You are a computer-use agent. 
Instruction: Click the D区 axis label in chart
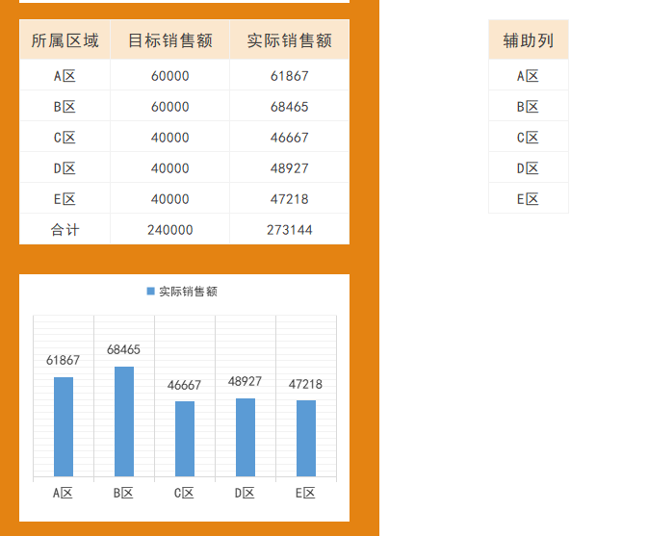245,493
